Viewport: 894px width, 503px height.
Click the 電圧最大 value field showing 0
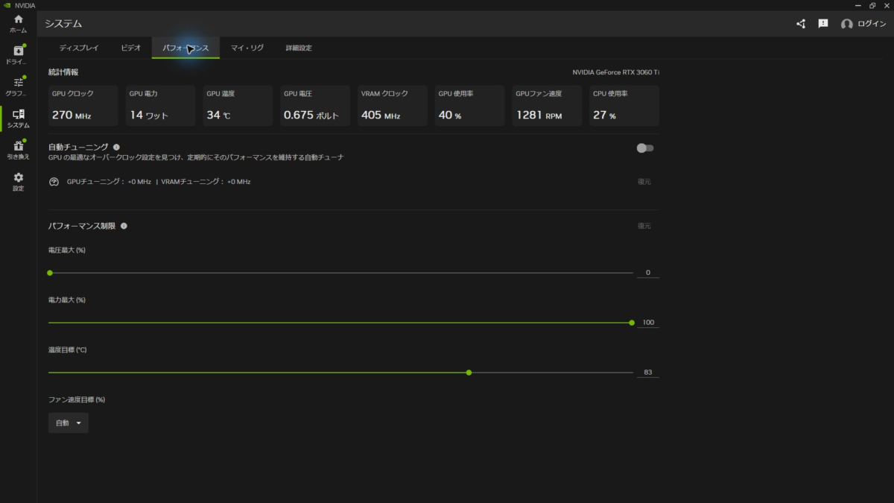[648, 273]
